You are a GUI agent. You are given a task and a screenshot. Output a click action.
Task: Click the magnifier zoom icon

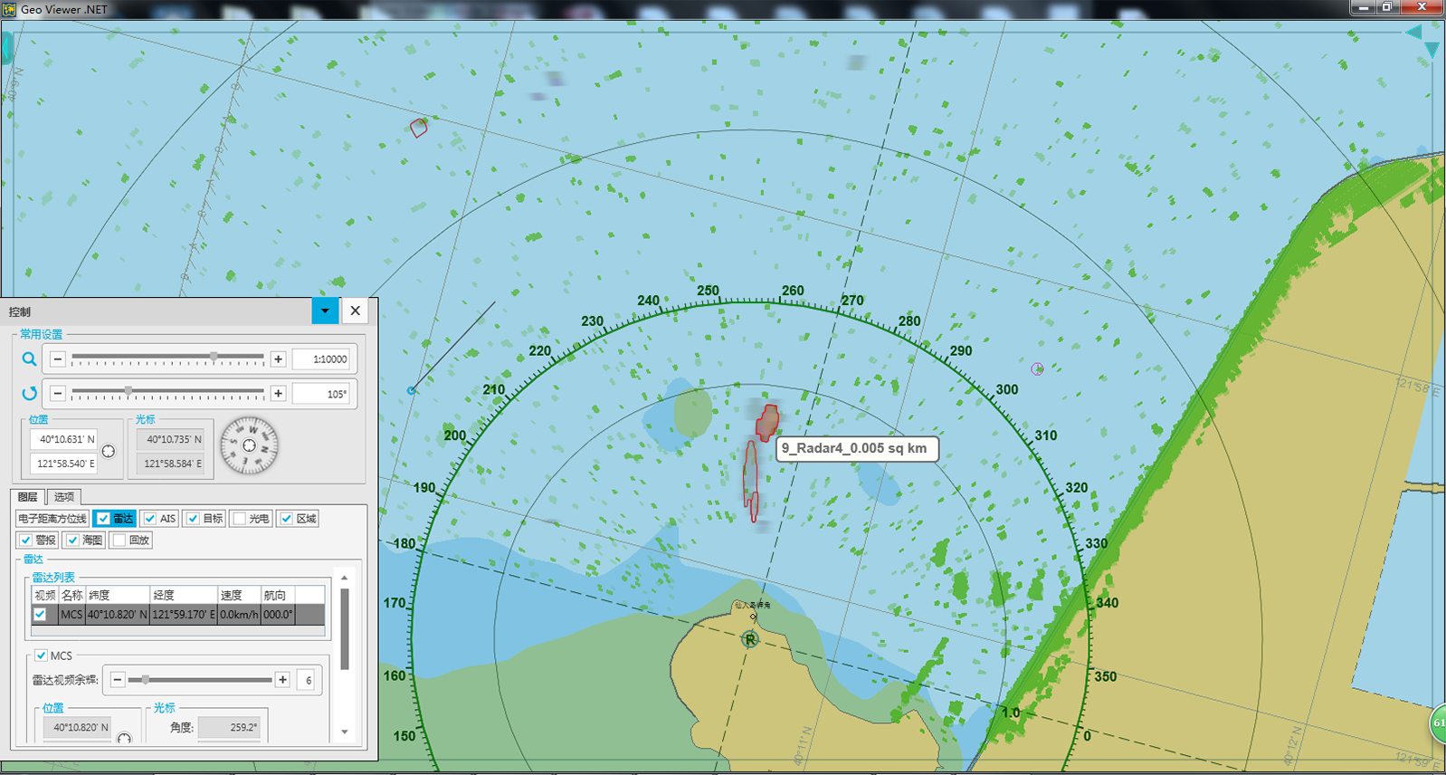(x=29, y=359)
